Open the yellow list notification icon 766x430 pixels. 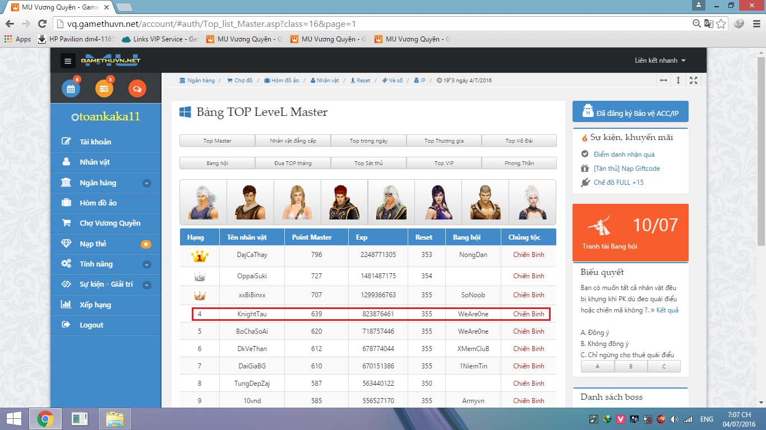pyautogui.click(x=104, y=88)
